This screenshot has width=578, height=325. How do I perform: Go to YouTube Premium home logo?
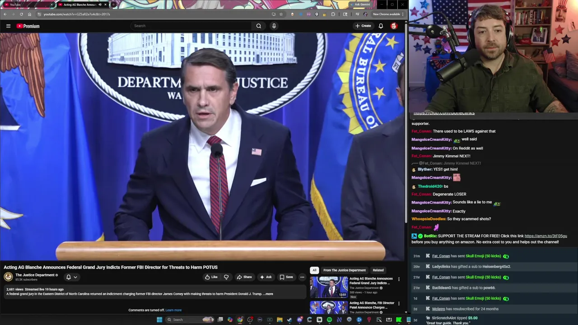[x=28, y=26]
